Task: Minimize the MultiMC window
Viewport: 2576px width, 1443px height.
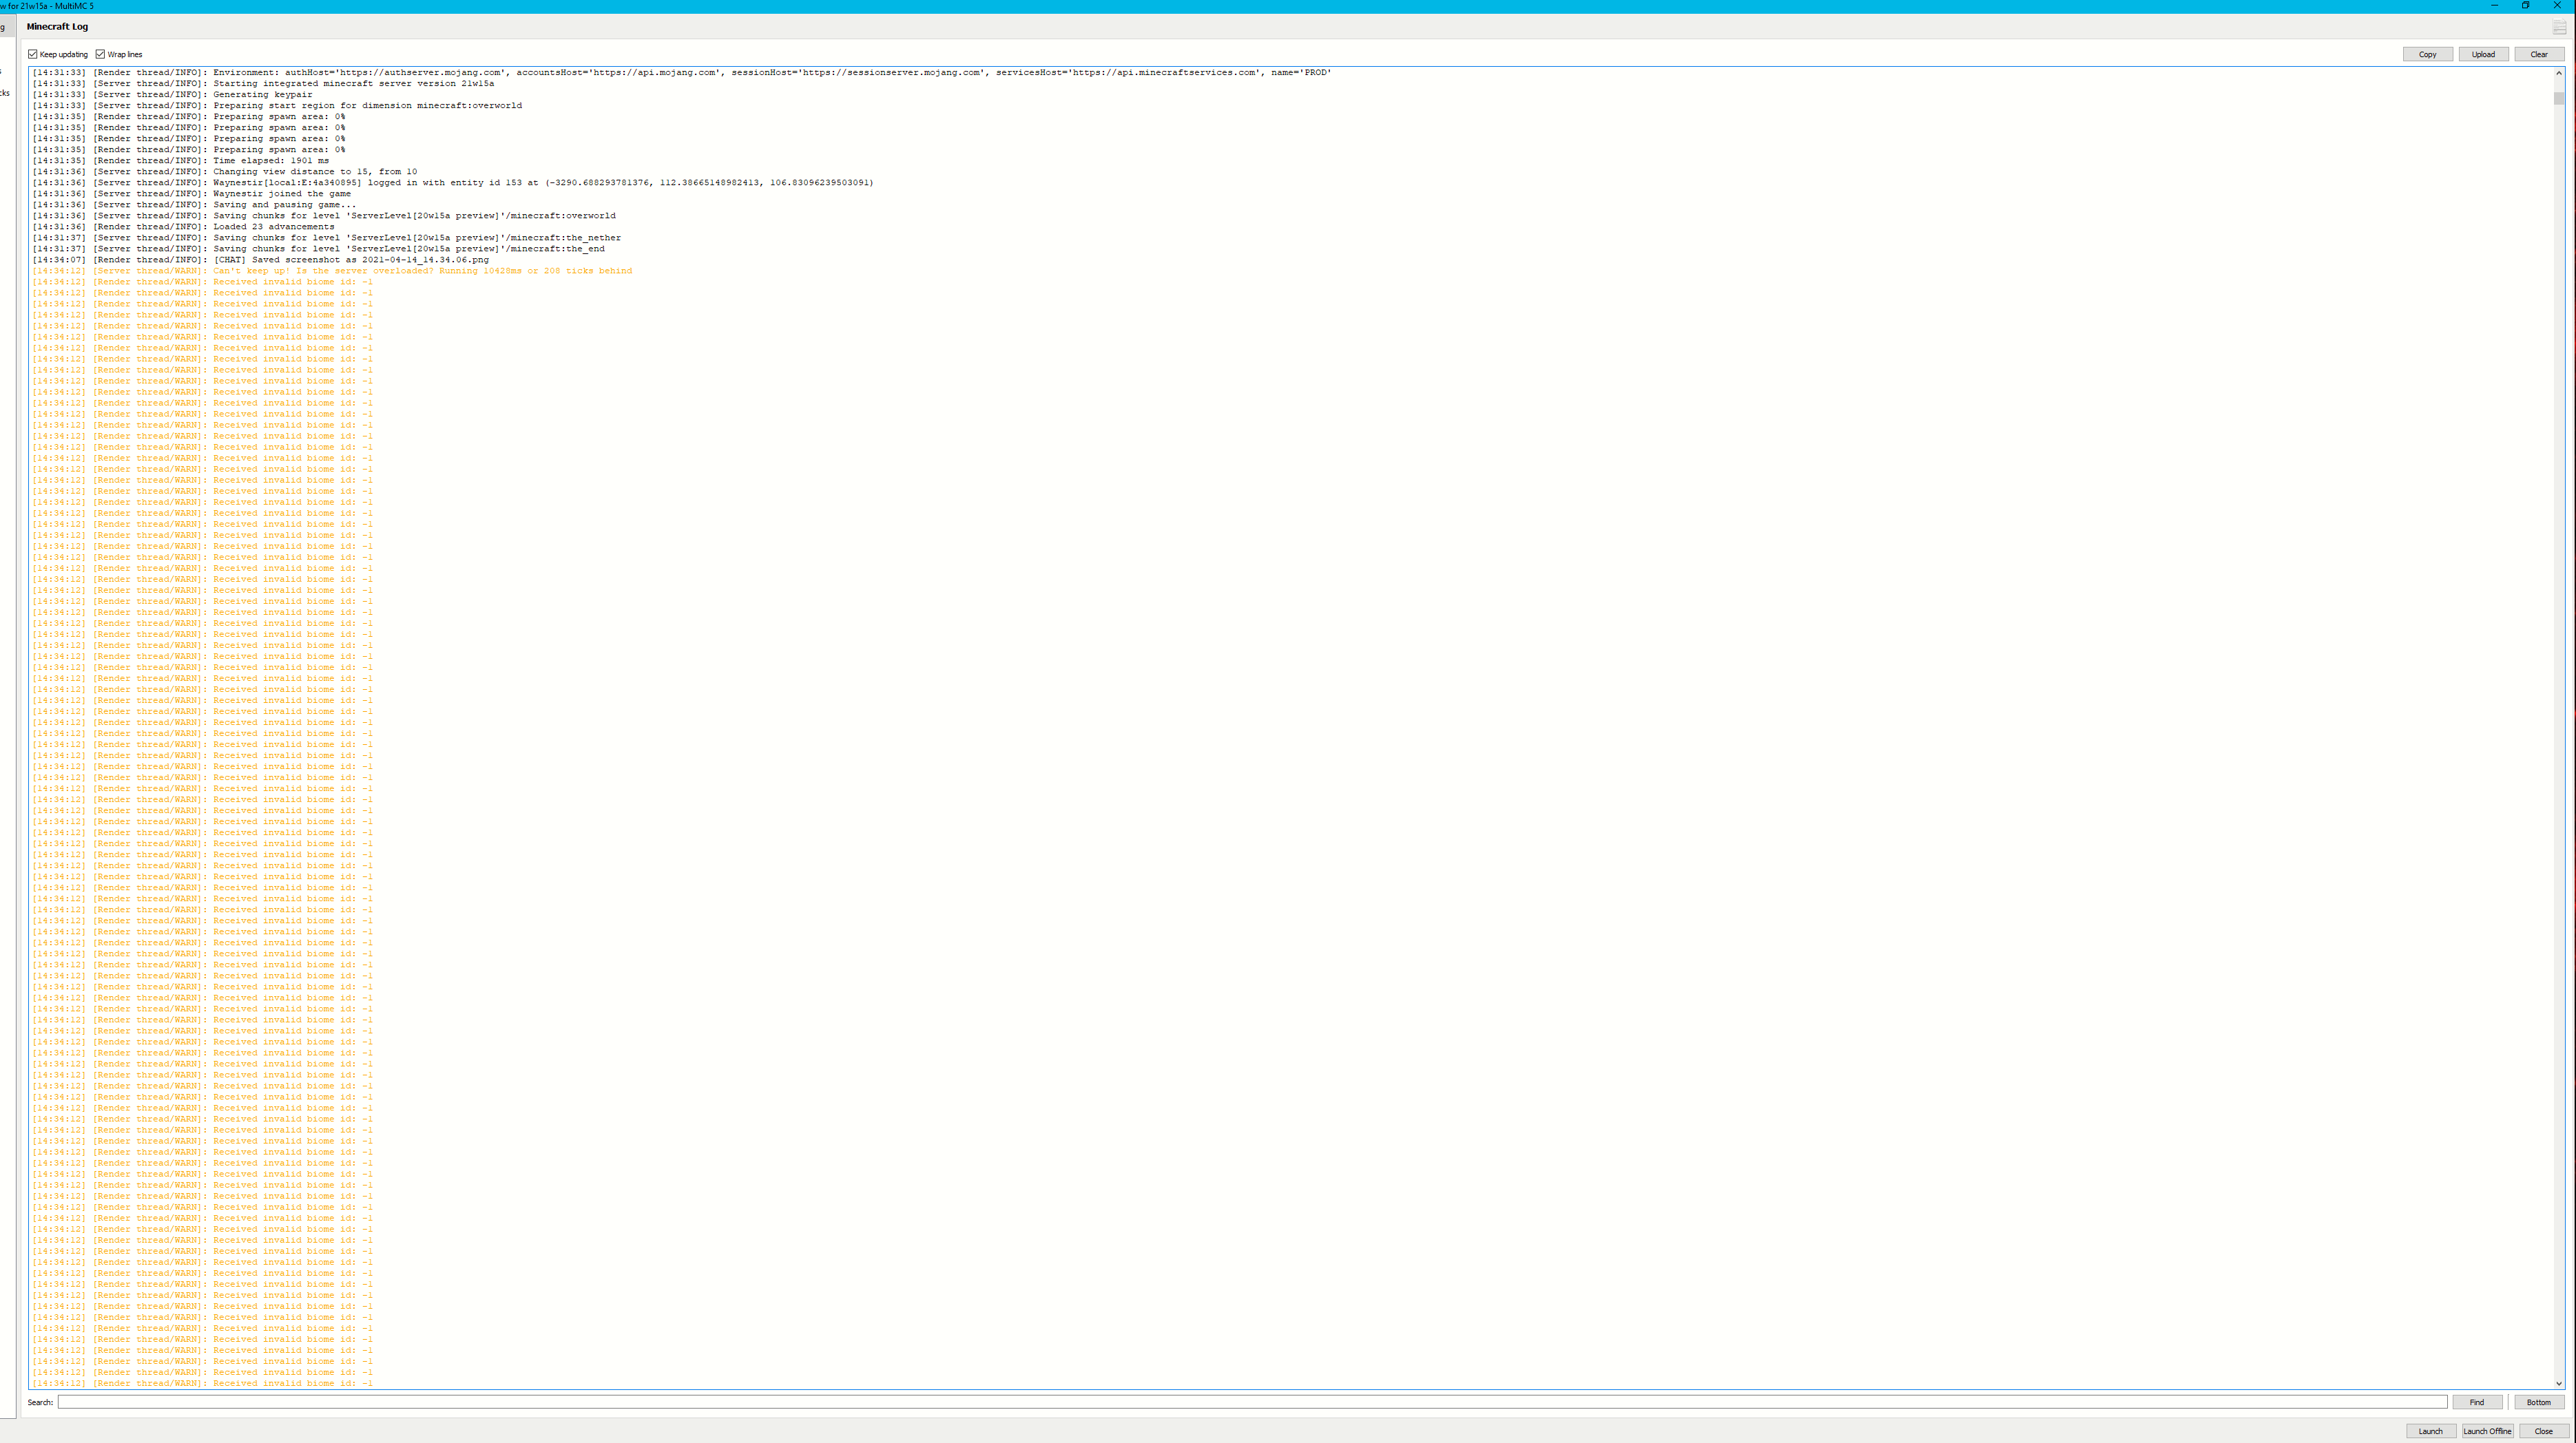Action: [x=2494, y=6]
